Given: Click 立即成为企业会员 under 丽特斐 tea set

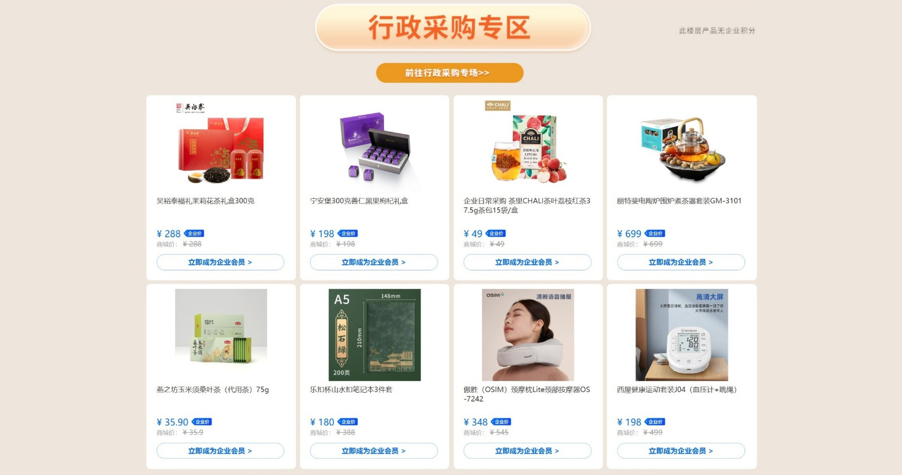Looking at the screenshot, I should (681, 262).
